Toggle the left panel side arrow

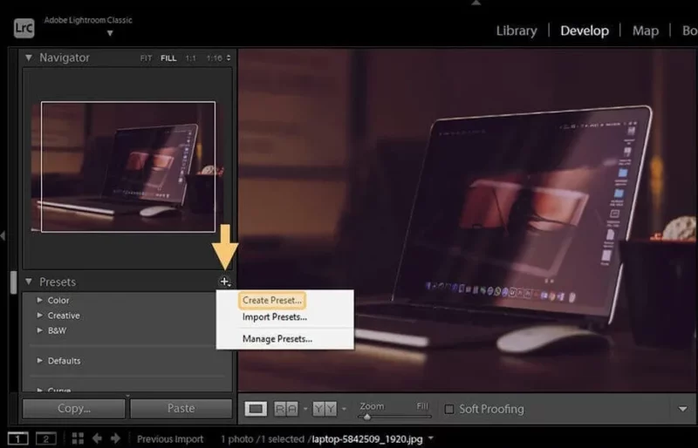(3, 235)
